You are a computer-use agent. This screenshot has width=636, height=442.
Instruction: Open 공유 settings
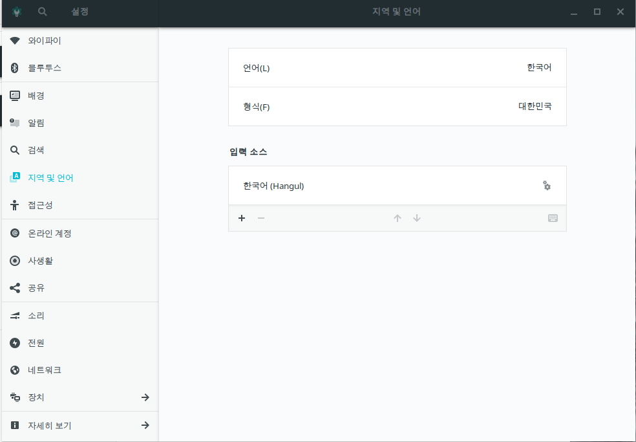[x=80, y=288]
